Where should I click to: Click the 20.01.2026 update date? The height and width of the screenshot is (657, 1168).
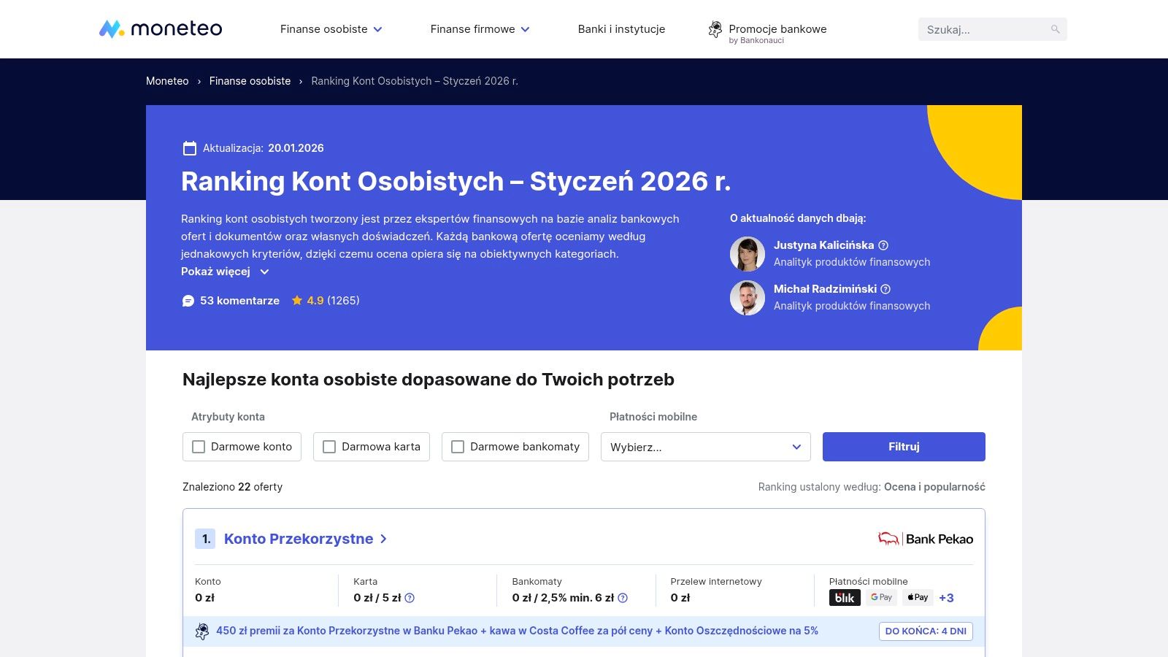click(x=296, y=148)
